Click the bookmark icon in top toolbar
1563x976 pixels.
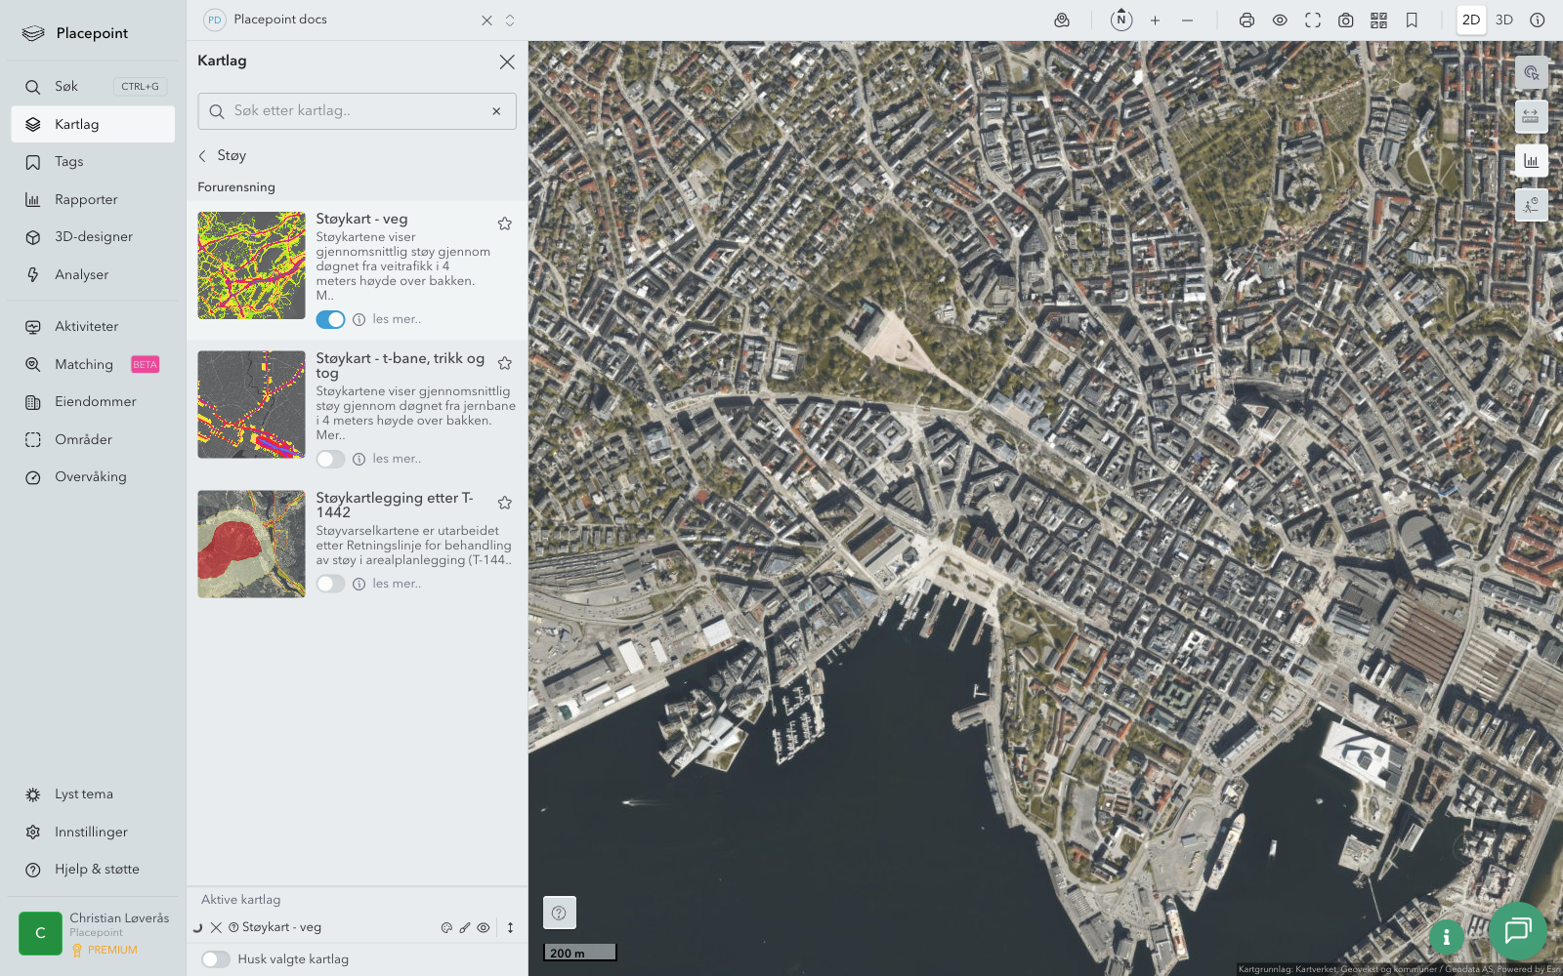pos(1412,20)
